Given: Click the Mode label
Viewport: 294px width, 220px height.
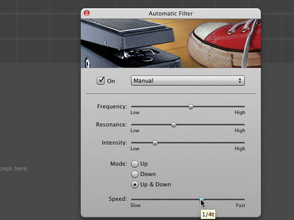Looking at the screenshot, I should [x=119, y=164].
